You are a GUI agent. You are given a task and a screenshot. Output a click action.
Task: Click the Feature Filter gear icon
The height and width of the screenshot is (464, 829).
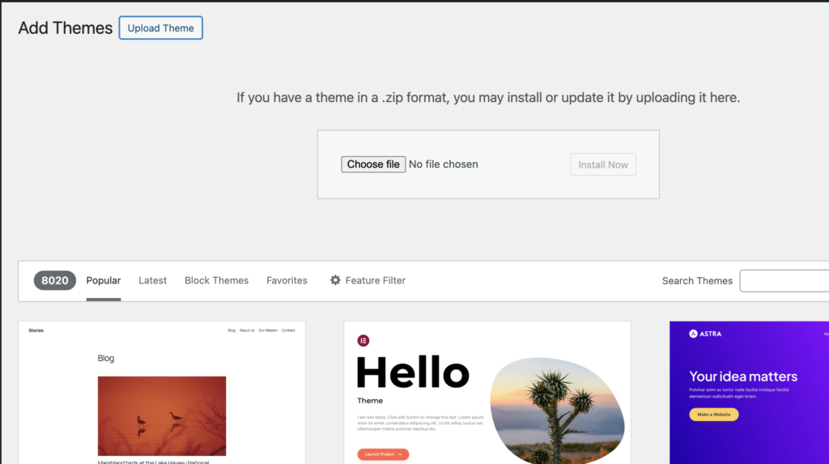(x=335, y=280)
